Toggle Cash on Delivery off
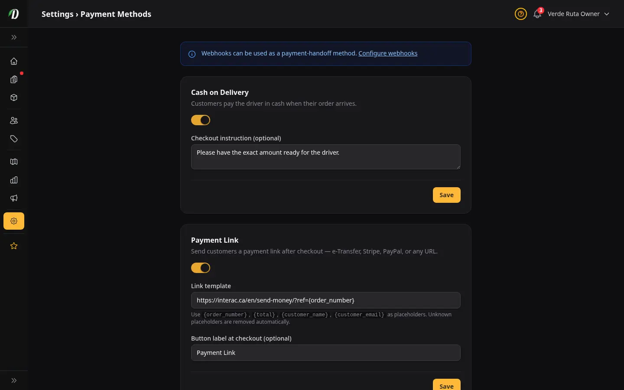Viewport: 624px width, 390px height. 201,120
